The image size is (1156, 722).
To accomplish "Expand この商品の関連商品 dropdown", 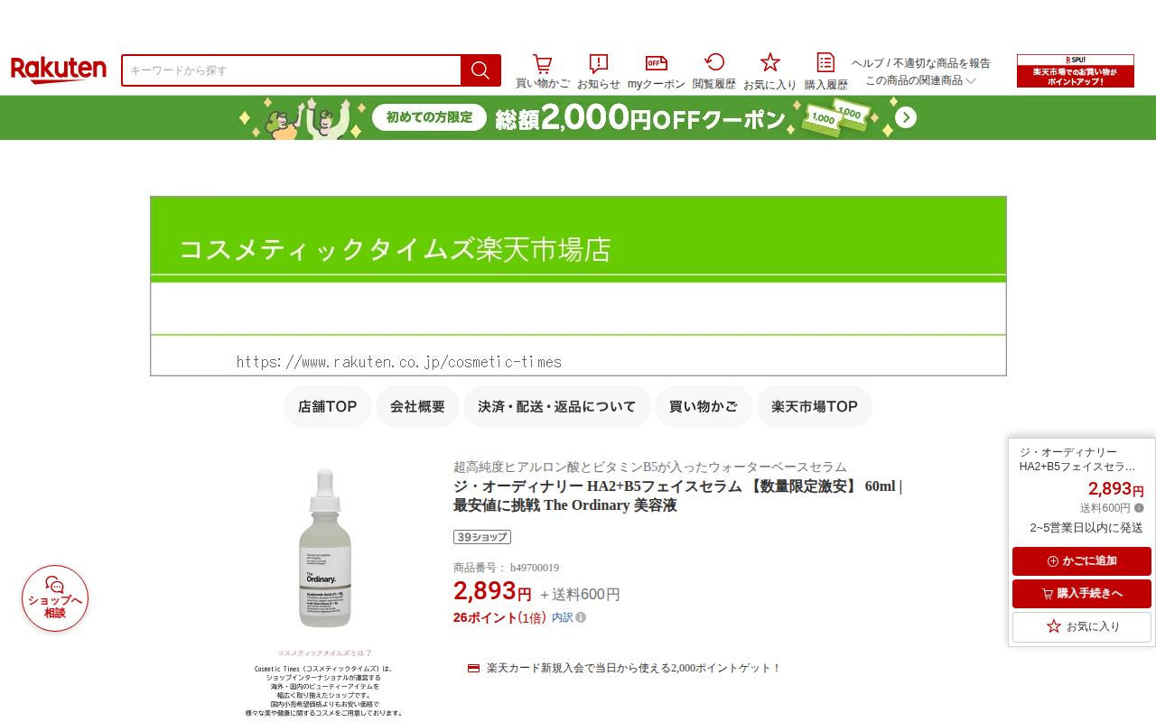I will (x=921, y=80).
